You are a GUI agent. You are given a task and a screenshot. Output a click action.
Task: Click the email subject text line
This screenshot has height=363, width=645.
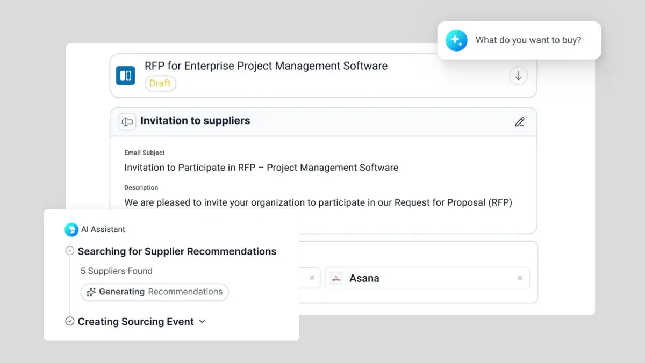click(x=261, y=168)
